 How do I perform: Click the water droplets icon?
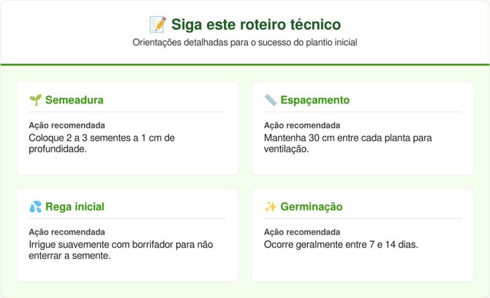pos(35,207)
